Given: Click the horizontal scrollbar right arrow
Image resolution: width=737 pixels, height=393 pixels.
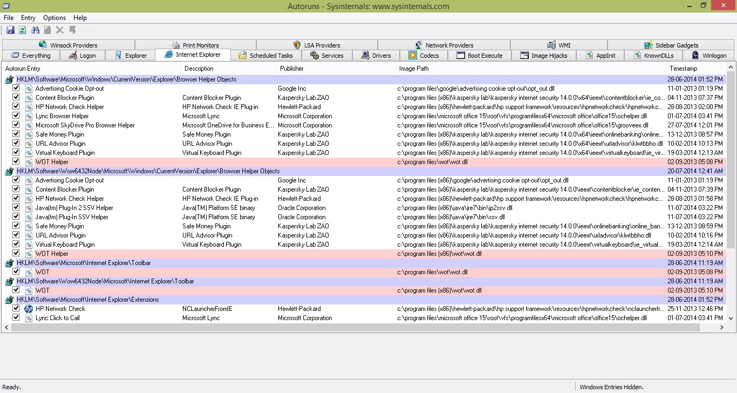Looking at the screenshot, I should 721,328.
